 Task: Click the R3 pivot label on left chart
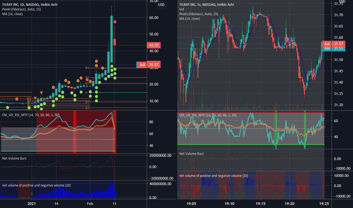tap(87, 68)
